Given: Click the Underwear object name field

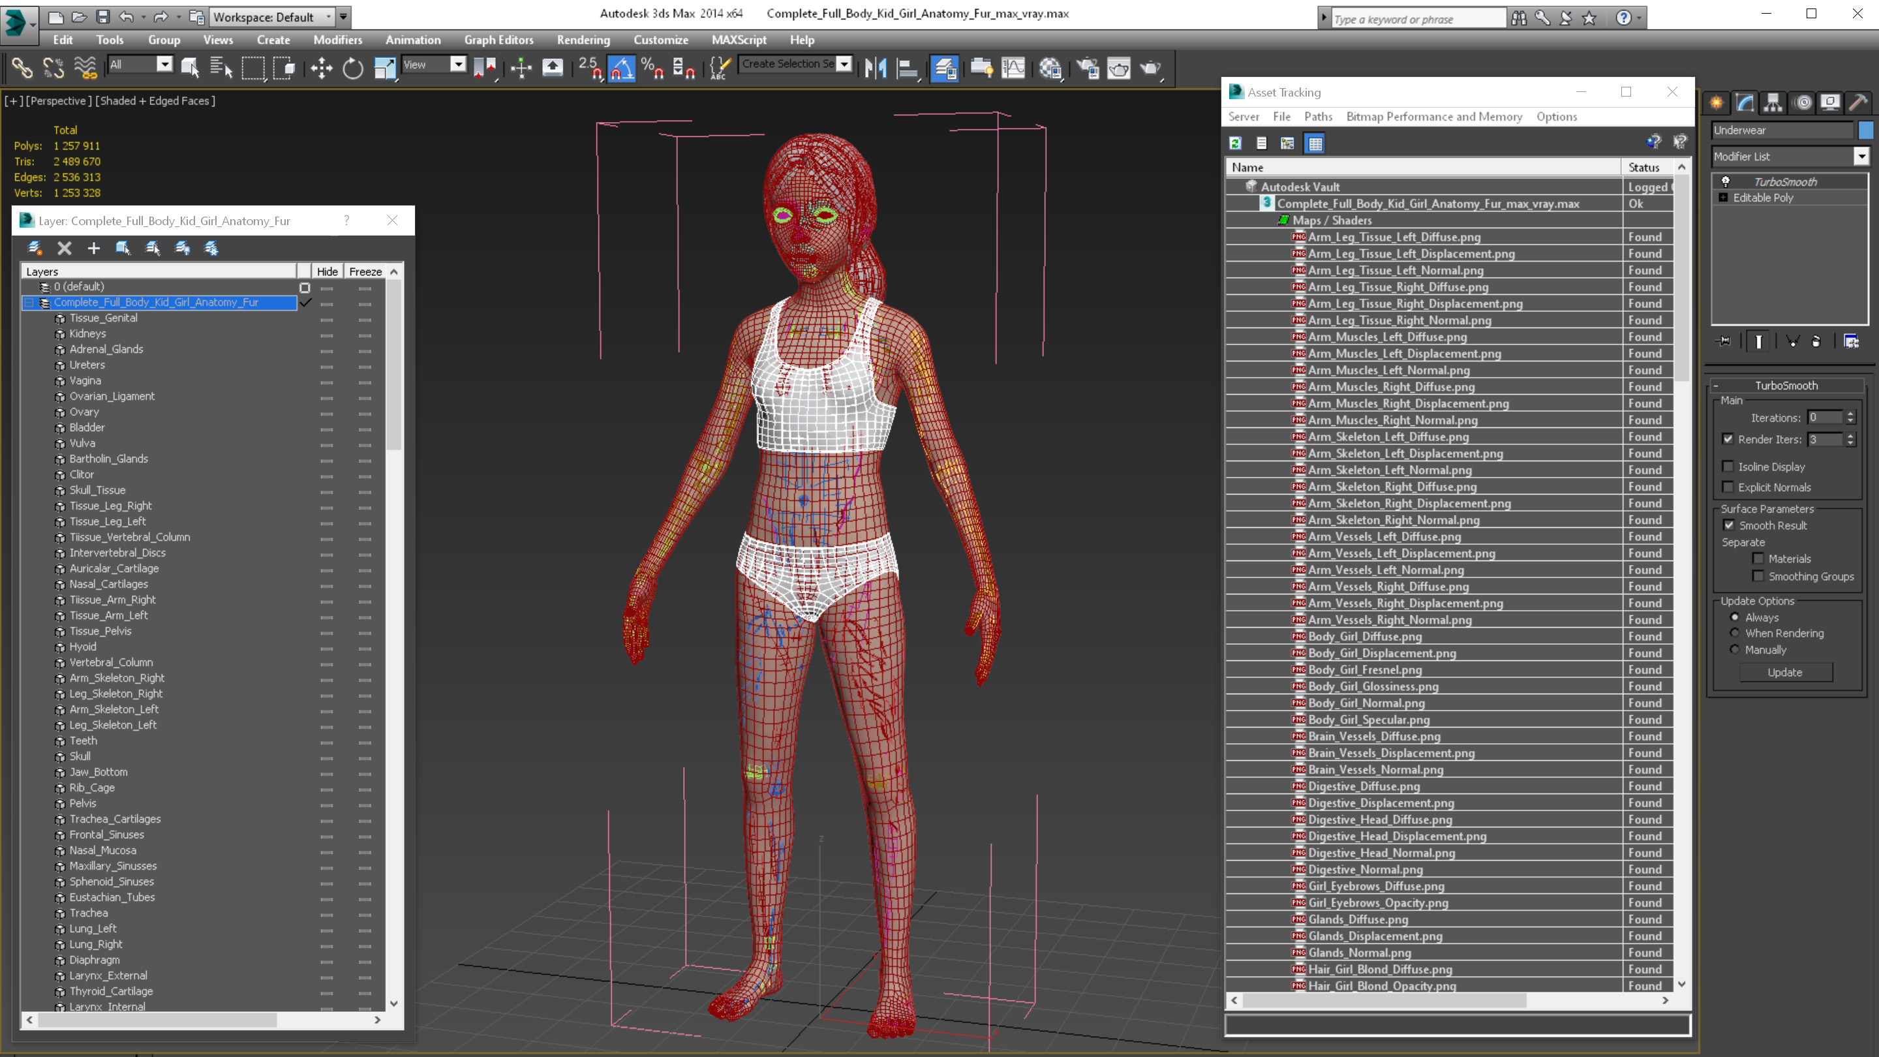Looking at the screenshot, I should pyautogui.click(x=1782, y=130).
